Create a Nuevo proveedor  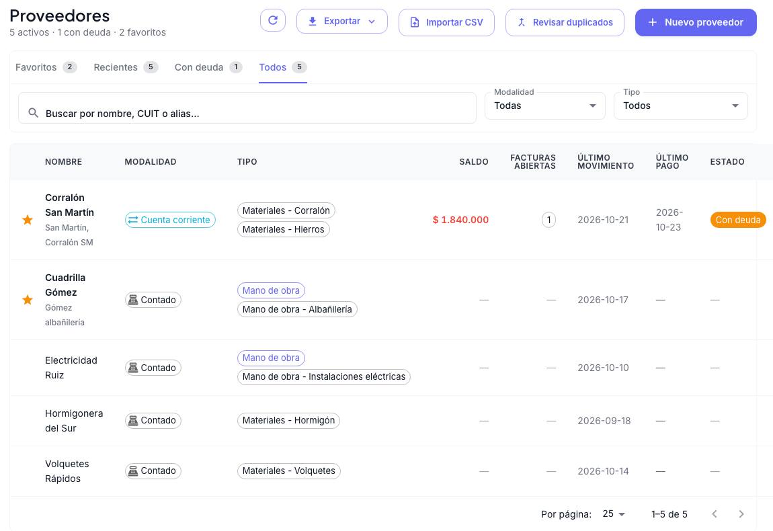pos(696,22)
